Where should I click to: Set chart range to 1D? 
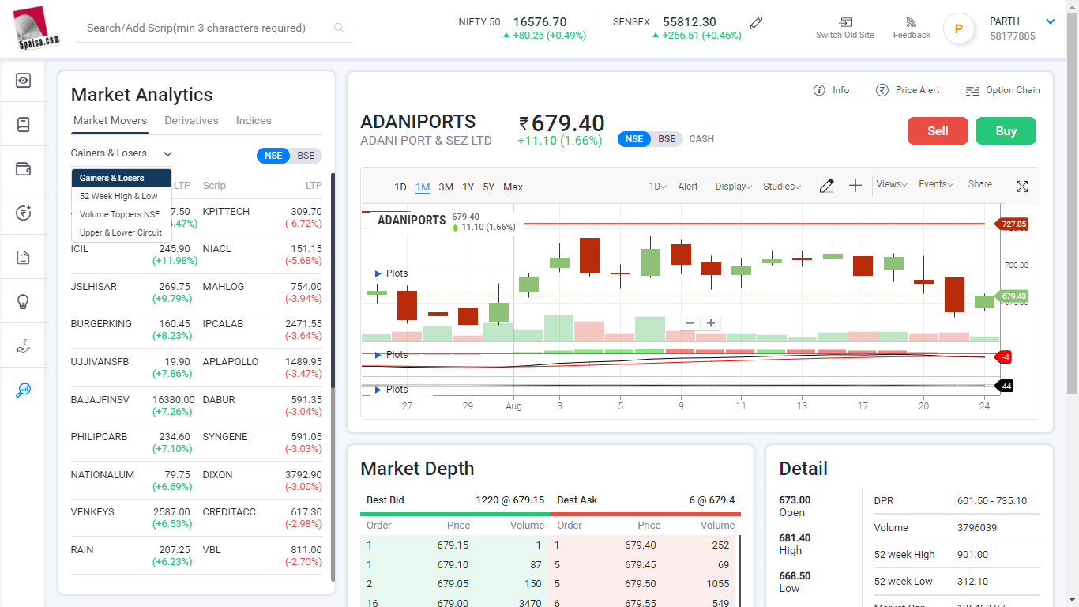400,187
